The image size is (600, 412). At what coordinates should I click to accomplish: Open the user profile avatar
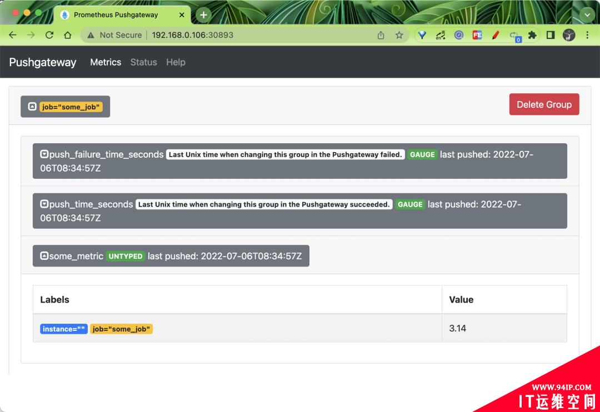(569, 35)
